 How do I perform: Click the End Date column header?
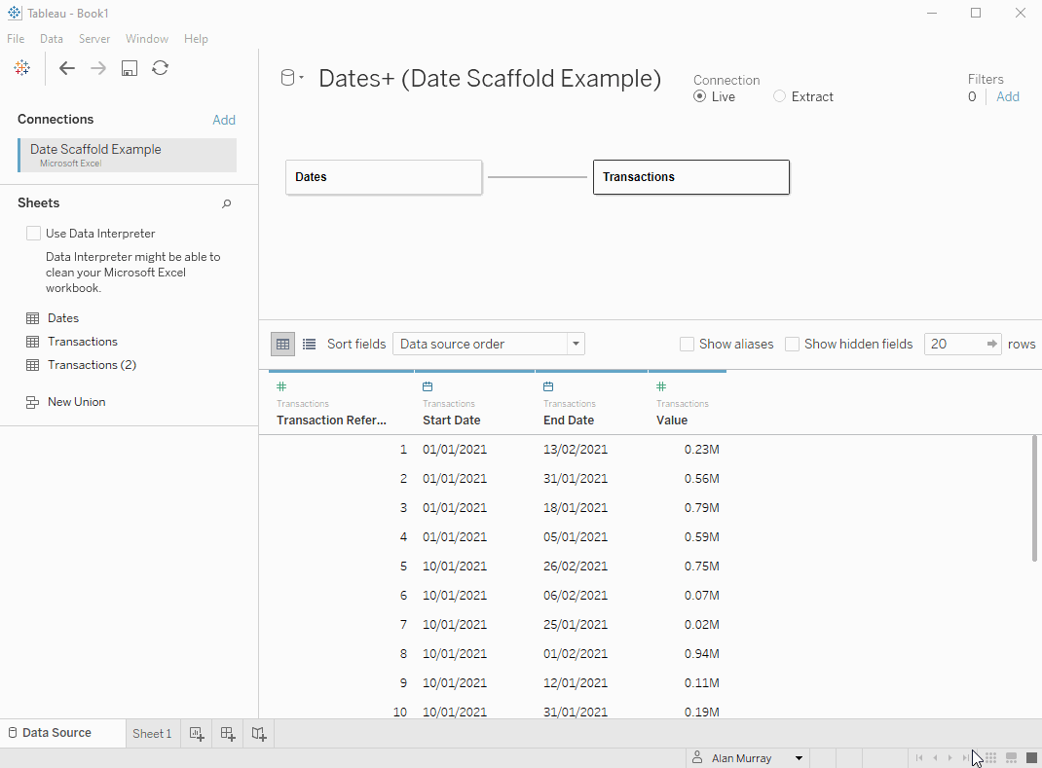569,420
